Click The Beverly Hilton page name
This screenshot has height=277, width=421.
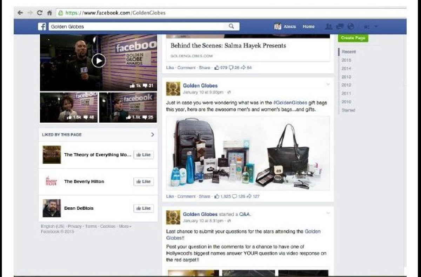[x=84, y=181]
